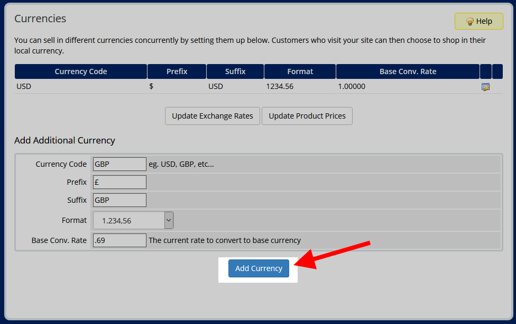Click the 'eg. USD, GBP, etc...' hint text
This screenshot has width=516, height=324.
181,164
